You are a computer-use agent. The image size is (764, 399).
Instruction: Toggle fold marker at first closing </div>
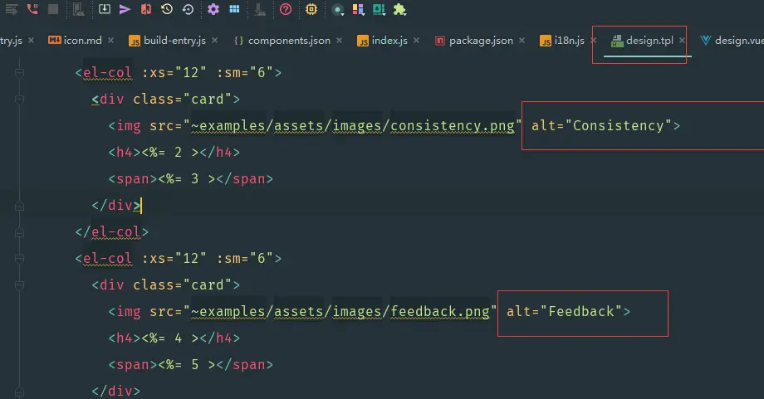[x=19, y=206]
